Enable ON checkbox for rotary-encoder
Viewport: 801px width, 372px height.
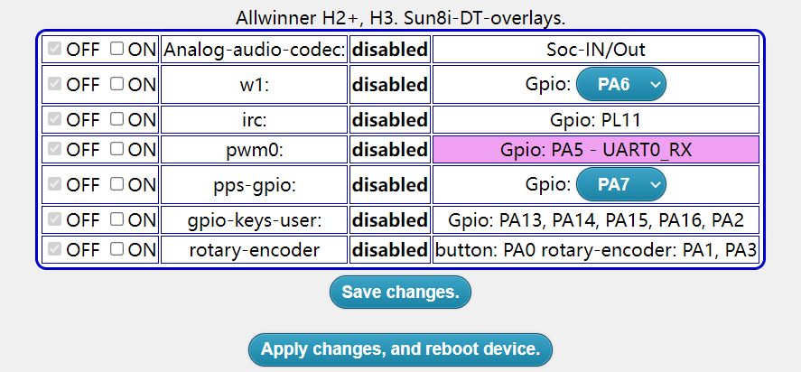pyautogui.click(x=117, y=249)
